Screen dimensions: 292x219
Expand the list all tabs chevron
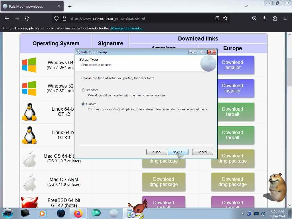pyautogui.click(x=246, y=6)
